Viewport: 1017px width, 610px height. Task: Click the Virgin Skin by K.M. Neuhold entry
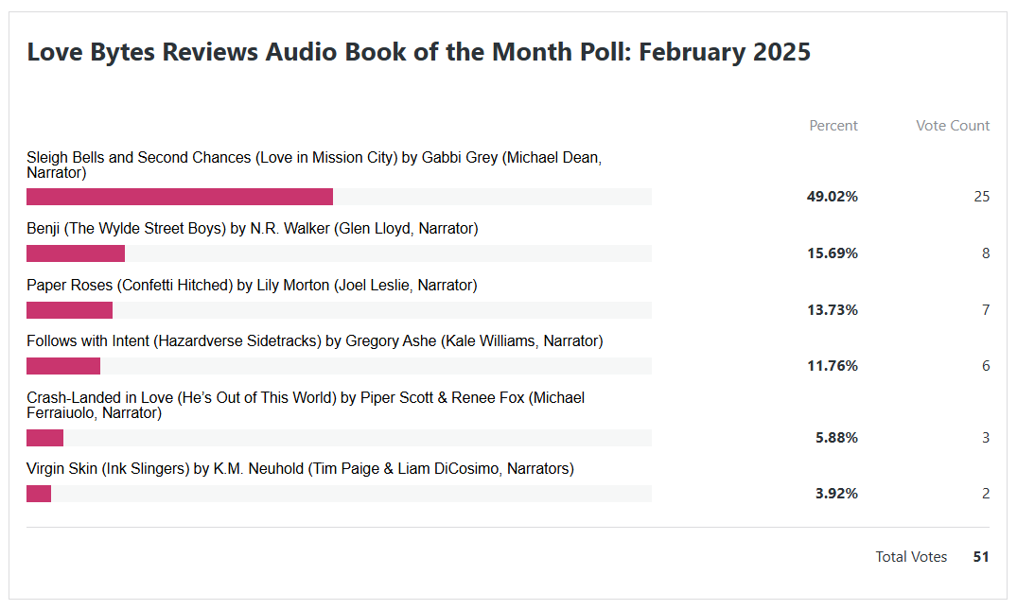[x=300, y=469]
